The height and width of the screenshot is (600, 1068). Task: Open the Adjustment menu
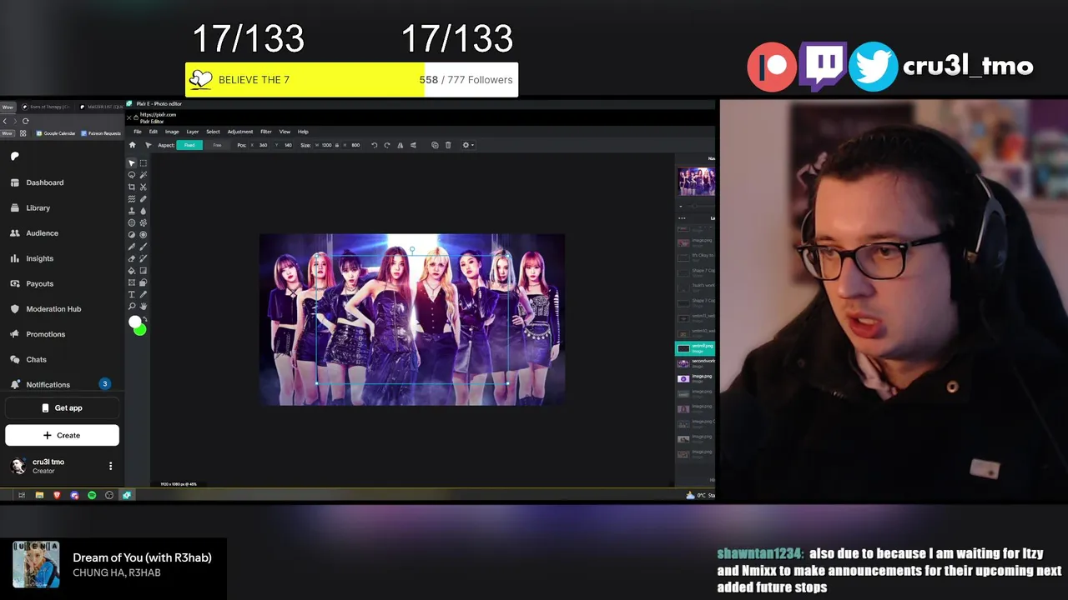coord(240,132)
